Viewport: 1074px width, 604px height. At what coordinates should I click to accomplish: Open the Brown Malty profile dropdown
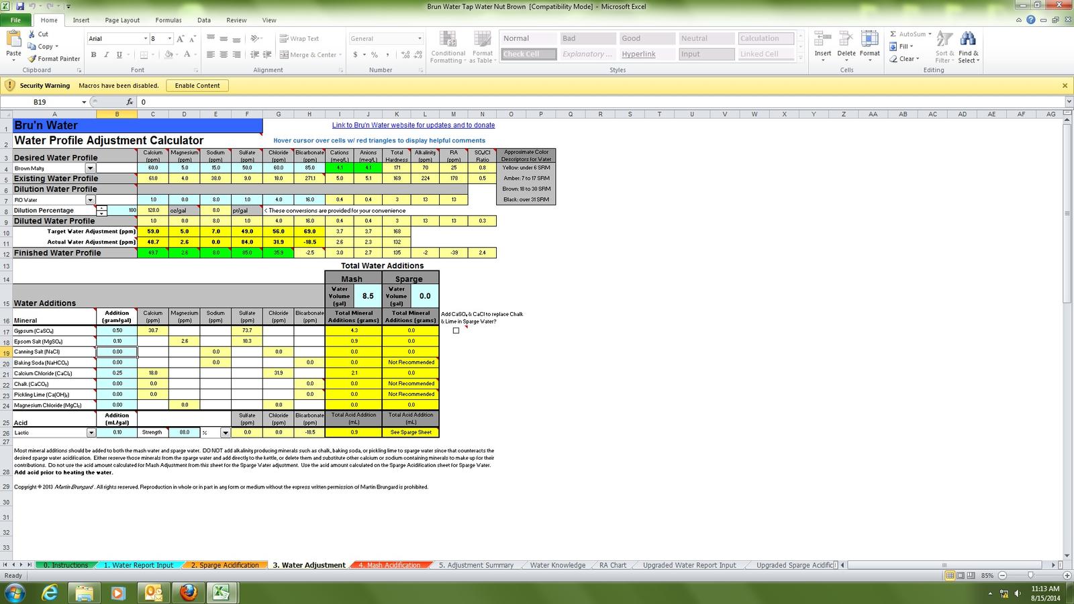point(90,168)
